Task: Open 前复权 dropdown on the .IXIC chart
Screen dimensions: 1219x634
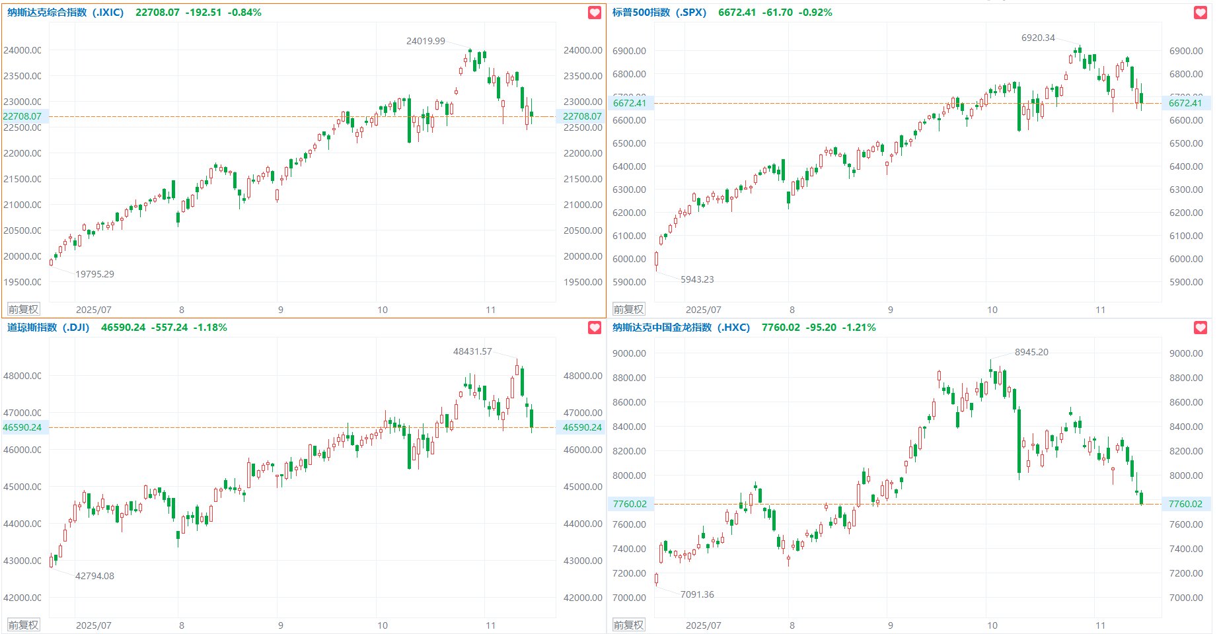Action: tap(24, 309)
